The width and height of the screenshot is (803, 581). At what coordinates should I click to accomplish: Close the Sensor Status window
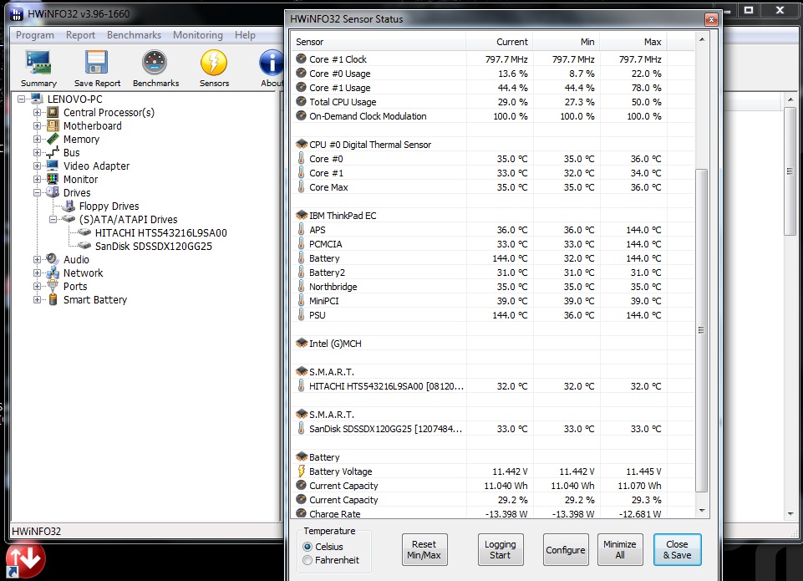point(711,19)
